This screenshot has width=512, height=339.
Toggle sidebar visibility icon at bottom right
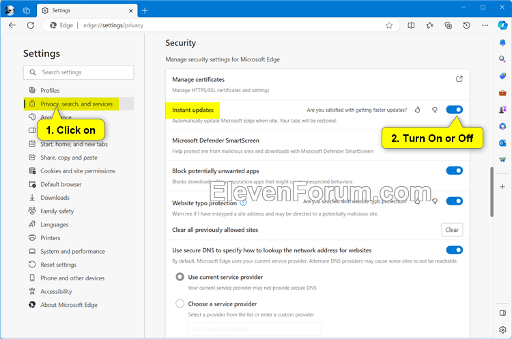502,313
